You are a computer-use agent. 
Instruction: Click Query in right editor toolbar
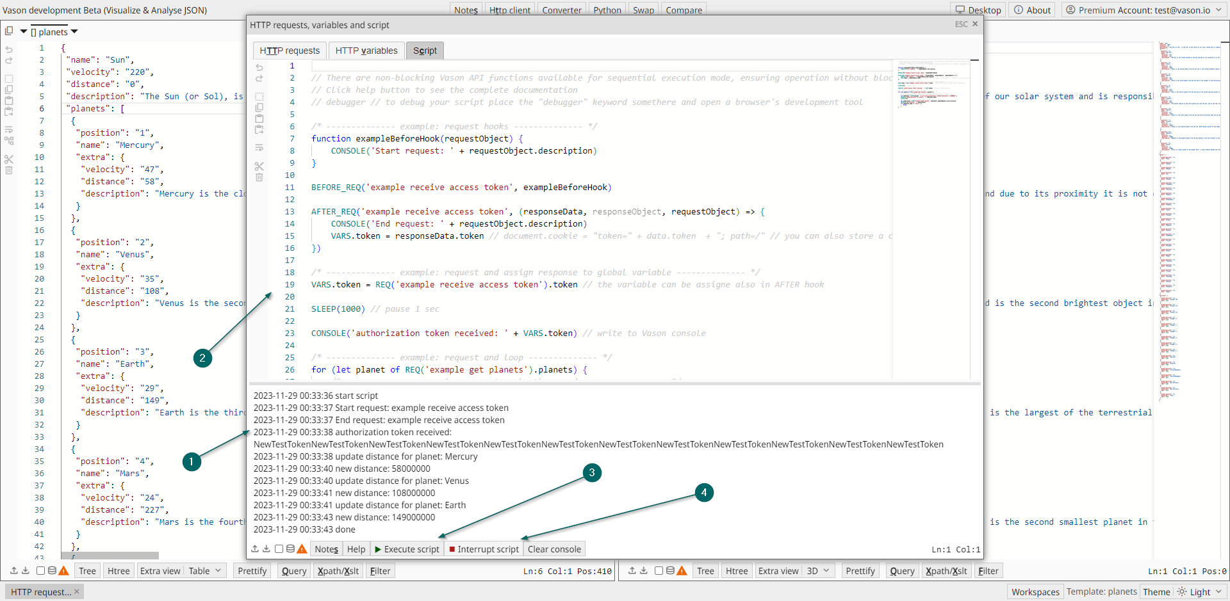coord(902,571)
